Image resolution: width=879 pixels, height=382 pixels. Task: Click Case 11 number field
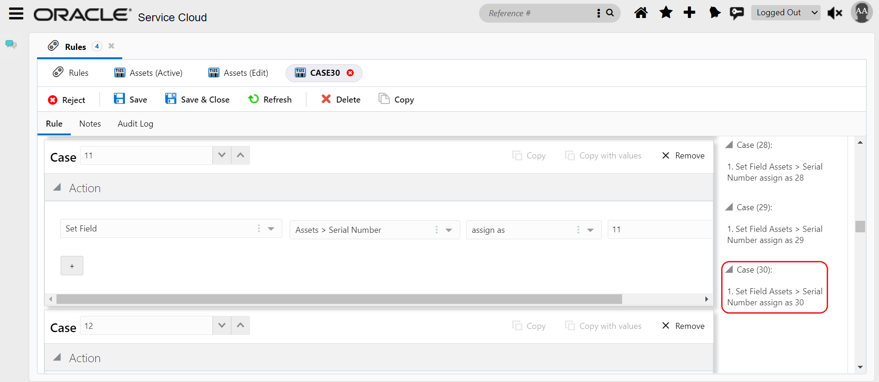pos(146,156)
